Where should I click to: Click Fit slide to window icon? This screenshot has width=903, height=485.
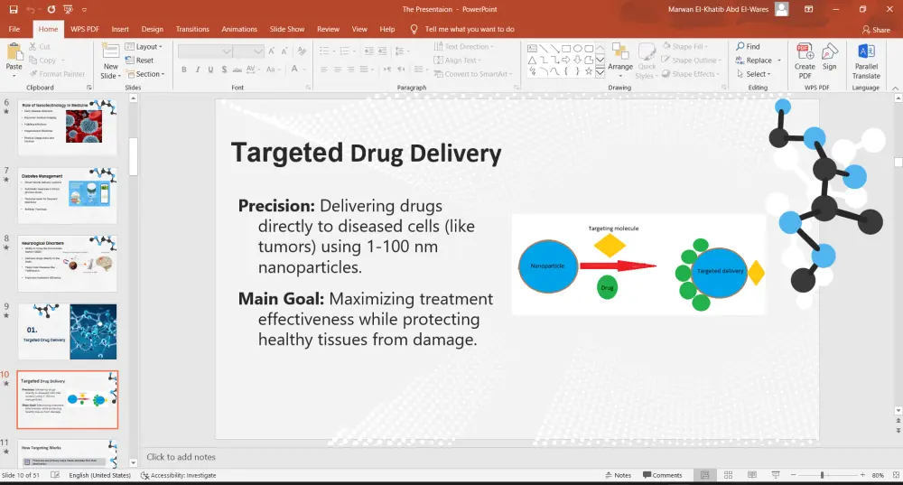point(896,475)
